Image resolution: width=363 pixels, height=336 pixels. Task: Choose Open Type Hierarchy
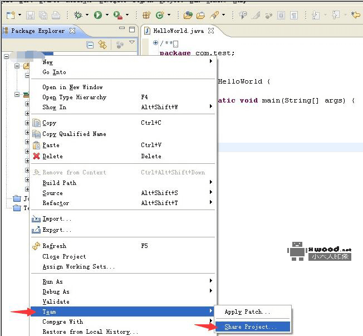123,97
